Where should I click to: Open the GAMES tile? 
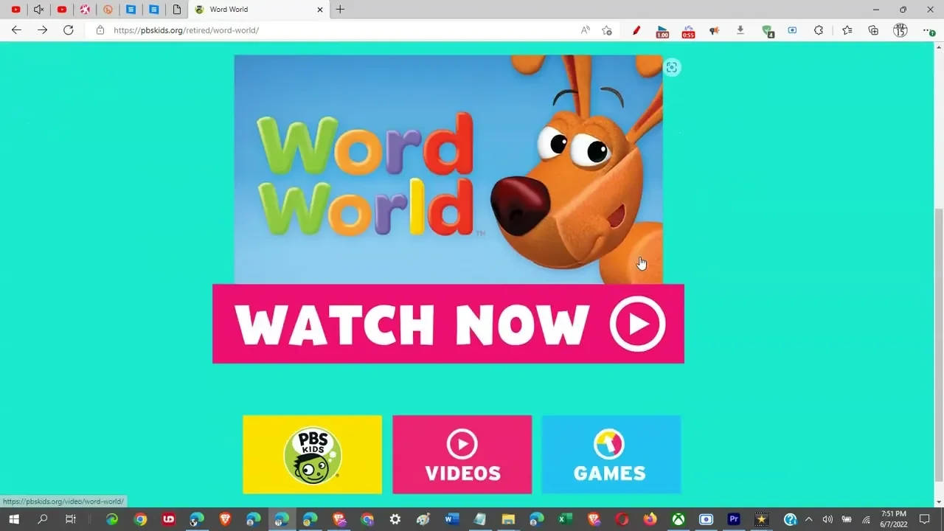(611, 454)
